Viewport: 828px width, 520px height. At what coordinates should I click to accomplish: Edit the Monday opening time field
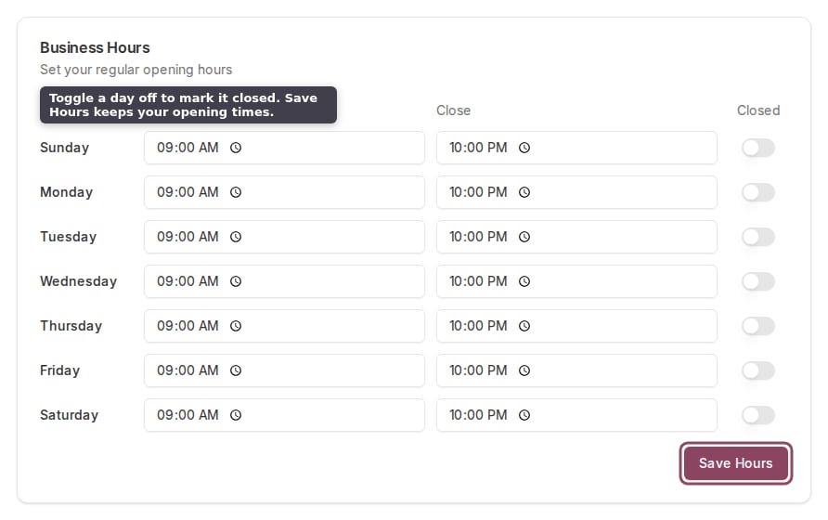284,192
